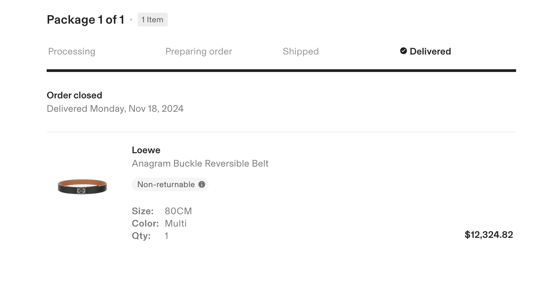Click the black delivery progress bar
The image size is (560, 292).
click(x=281, y=71)
